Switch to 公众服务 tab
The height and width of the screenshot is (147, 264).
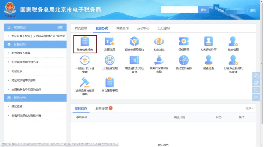pos(164,28)
